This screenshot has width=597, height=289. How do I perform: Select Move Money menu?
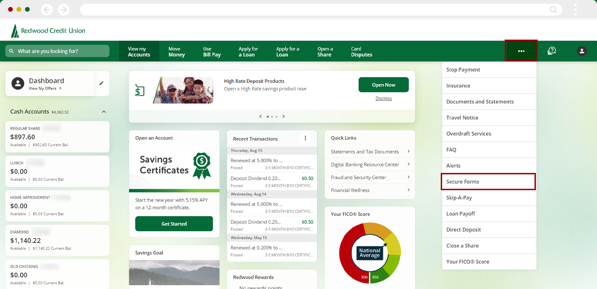[177, 51]
